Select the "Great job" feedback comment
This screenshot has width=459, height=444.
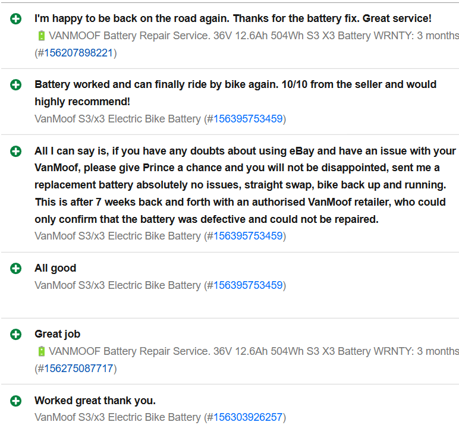point(57,334)
